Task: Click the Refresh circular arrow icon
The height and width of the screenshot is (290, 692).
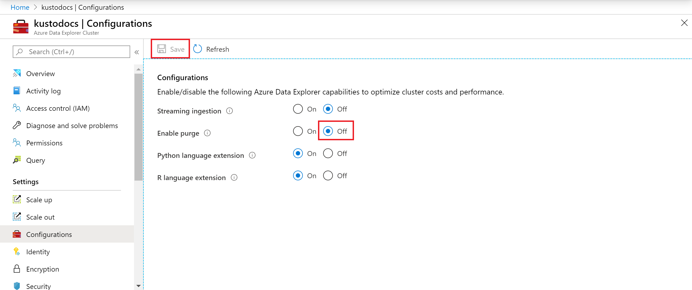Action: 198,49
